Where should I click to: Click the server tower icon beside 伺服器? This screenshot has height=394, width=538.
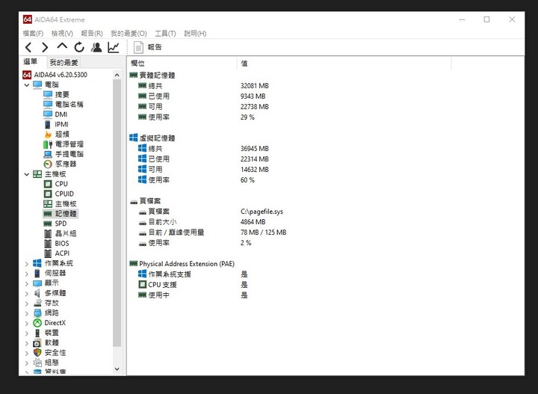[x=37, y=274]
